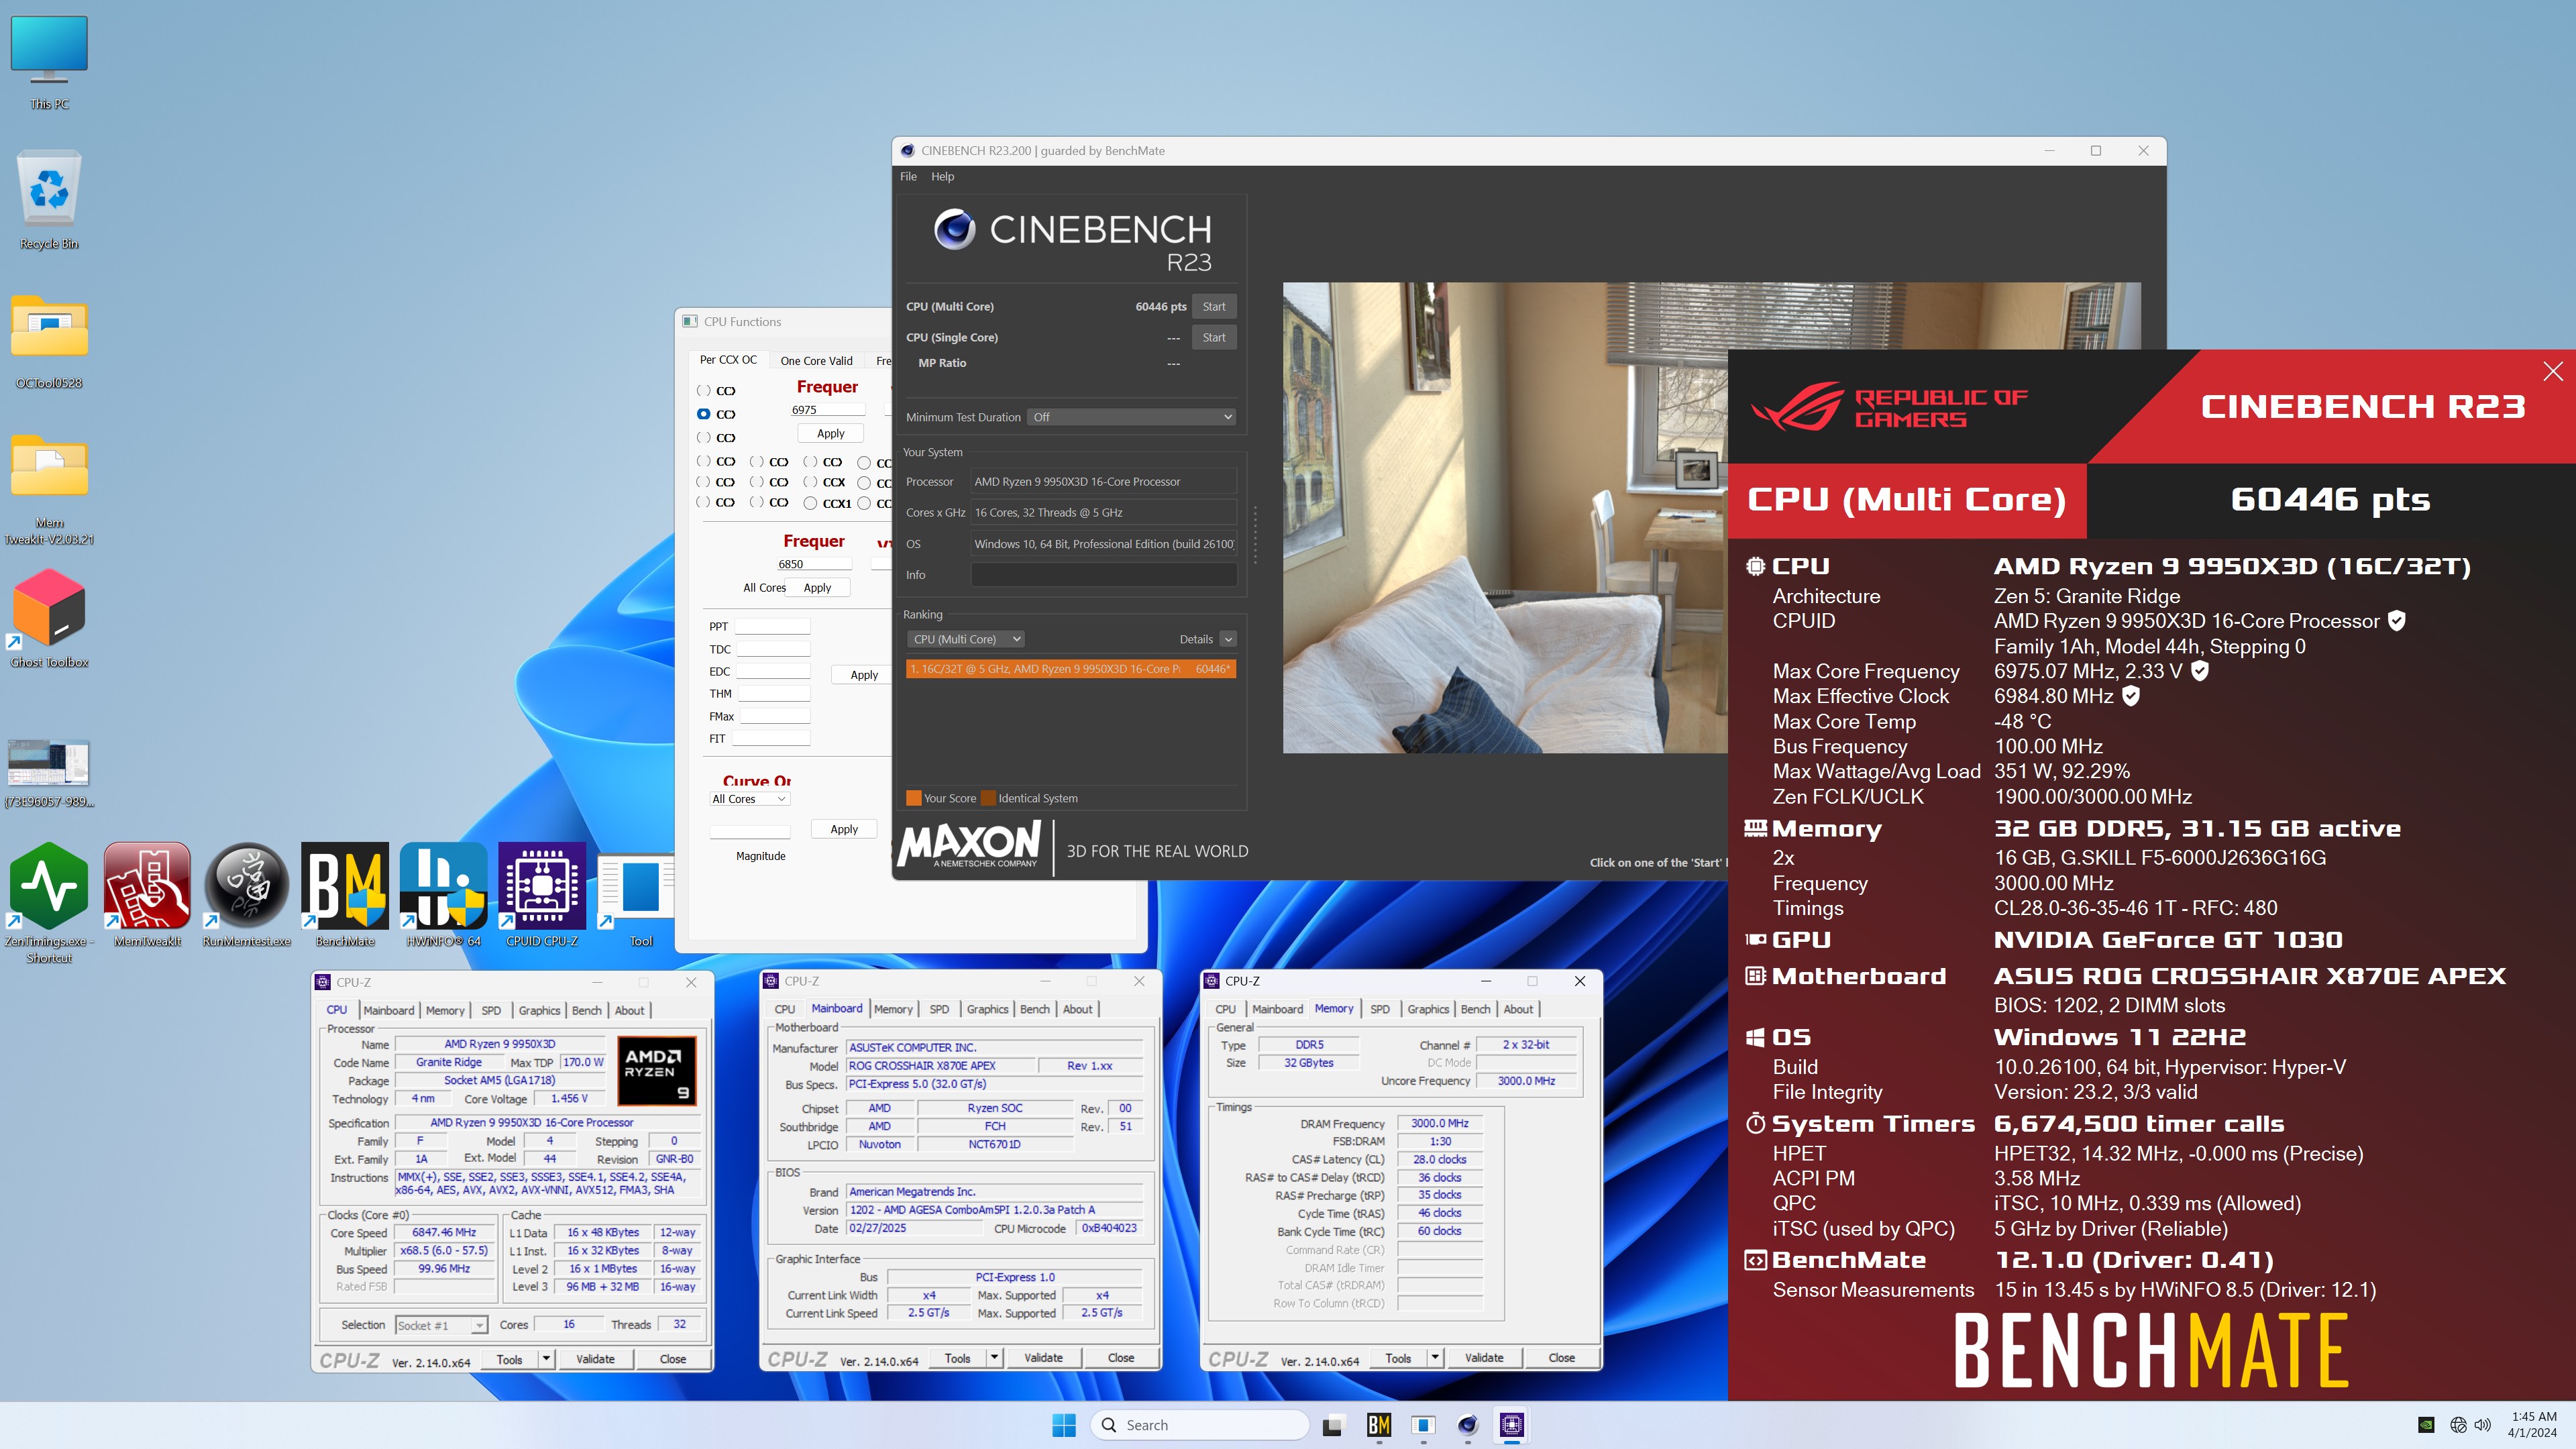Screen dimensions: 2576x1449
Task: Click Close in the CPU-Z Memory window
Action: 1561,1357
